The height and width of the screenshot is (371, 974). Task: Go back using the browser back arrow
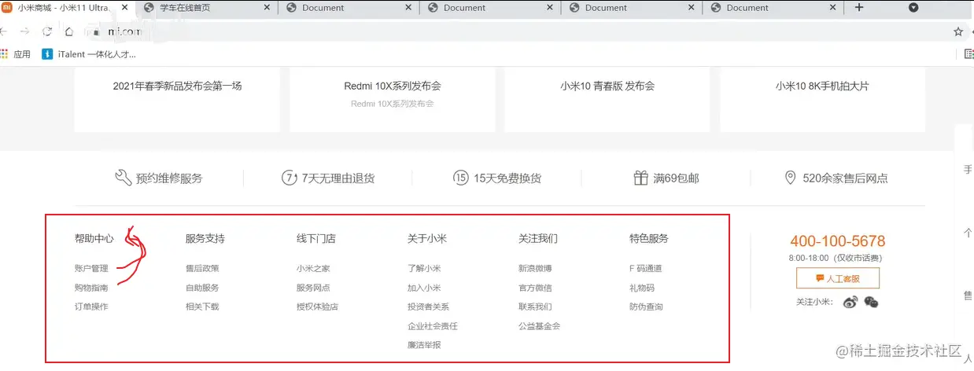(2, 32)
